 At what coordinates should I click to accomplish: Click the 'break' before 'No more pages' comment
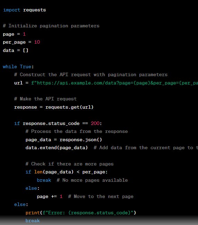pos(44,180)
